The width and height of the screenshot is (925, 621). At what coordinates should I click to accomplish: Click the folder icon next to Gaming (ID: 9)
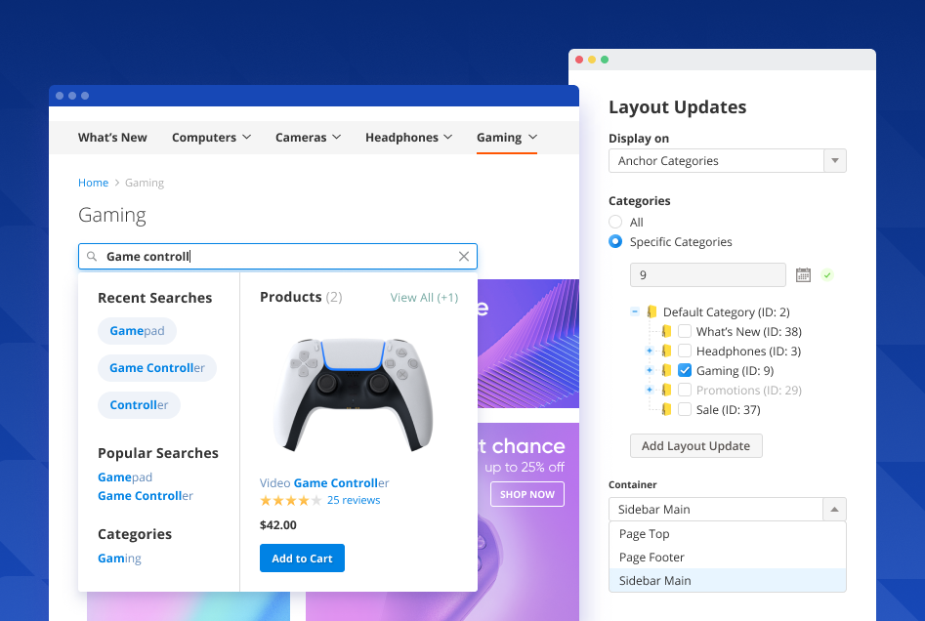click(x=666, y=370)
